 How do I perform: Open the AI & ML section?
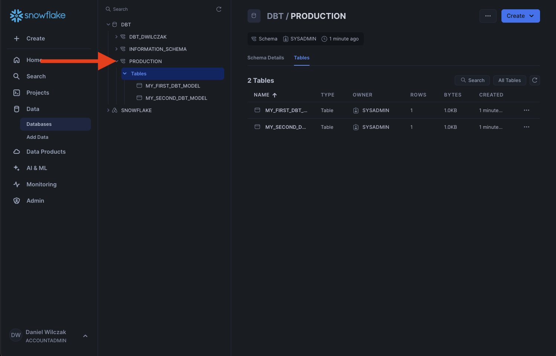point(37,168)
